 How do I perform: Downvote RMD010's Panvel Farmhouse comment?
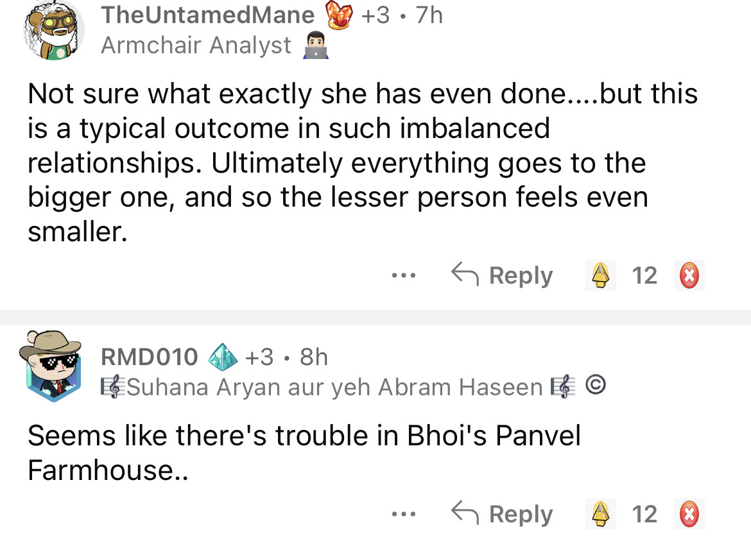click(x=689, y=514)
